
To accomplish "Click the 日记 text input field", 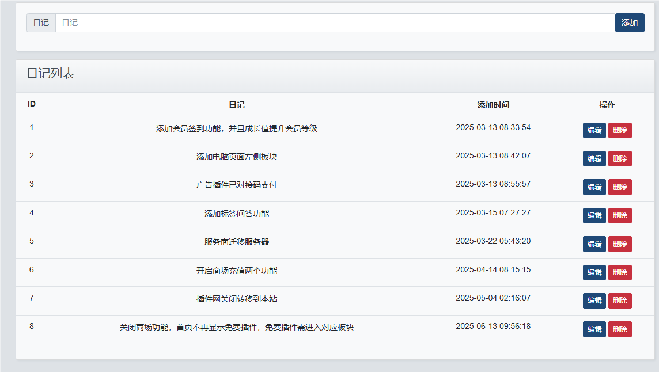I will click(x=334, y=23).
